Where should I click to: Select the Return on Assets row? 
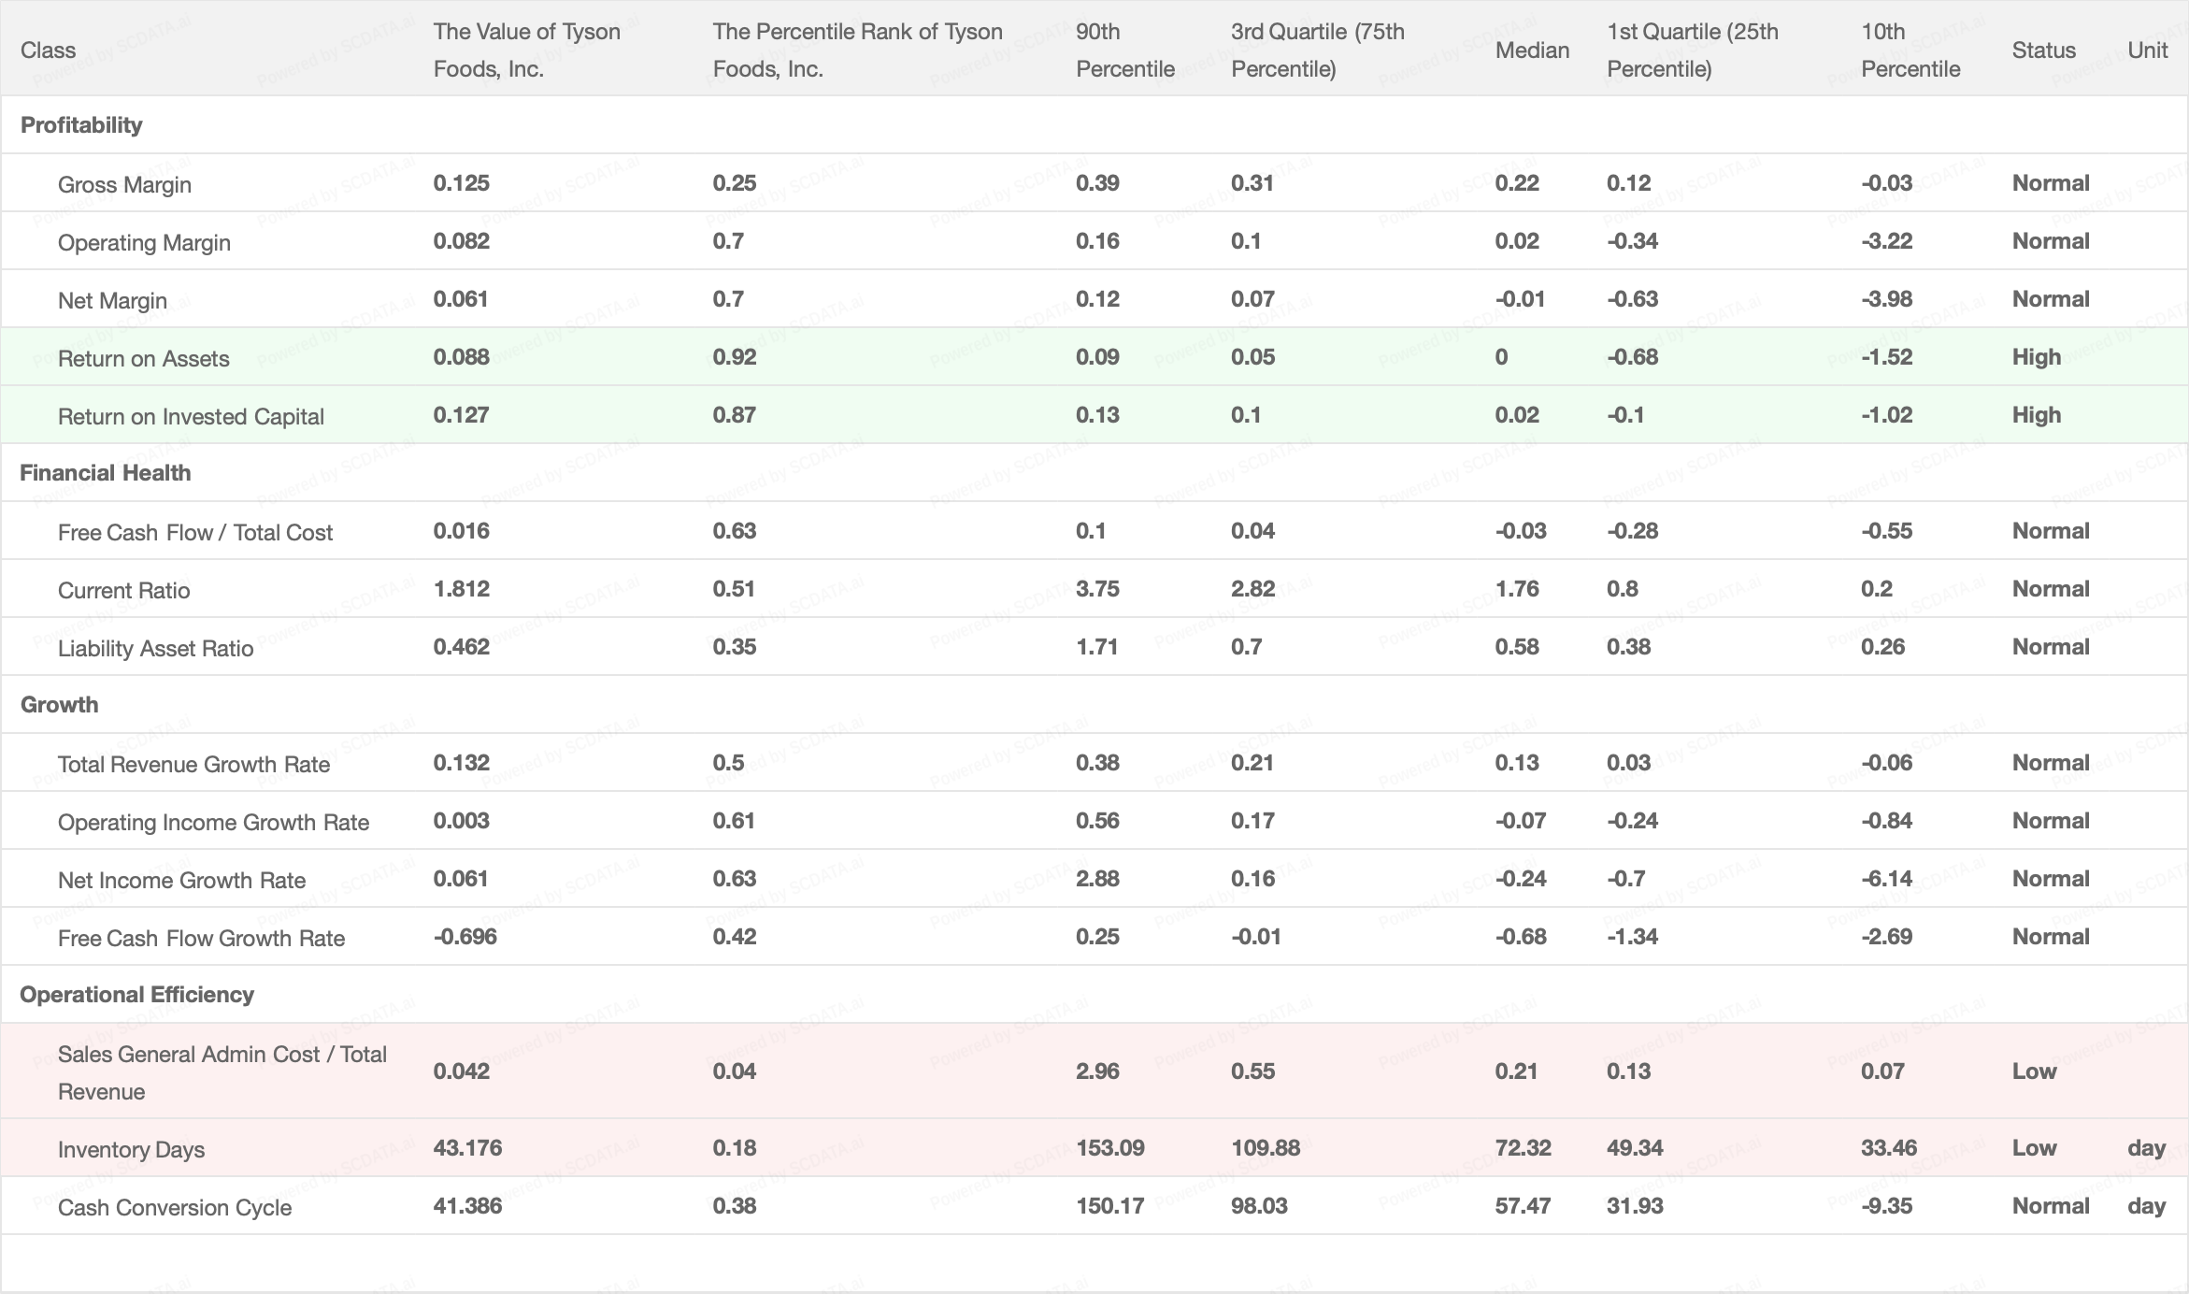[x=143, y=359]
